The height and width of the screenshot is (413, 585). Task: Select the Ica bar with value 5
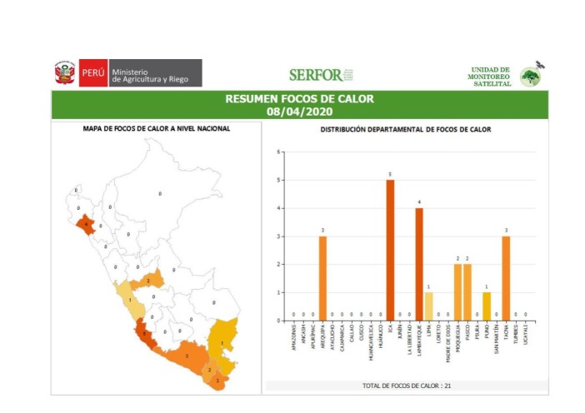tap(390, 250)
